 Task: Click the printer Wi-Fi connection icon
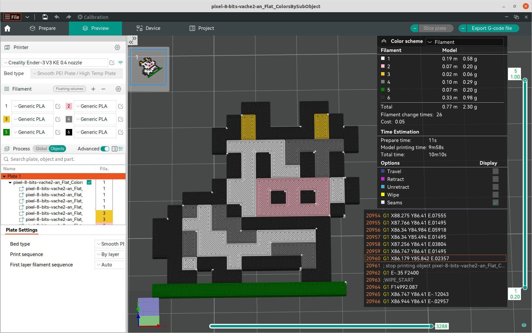point(121,63)
